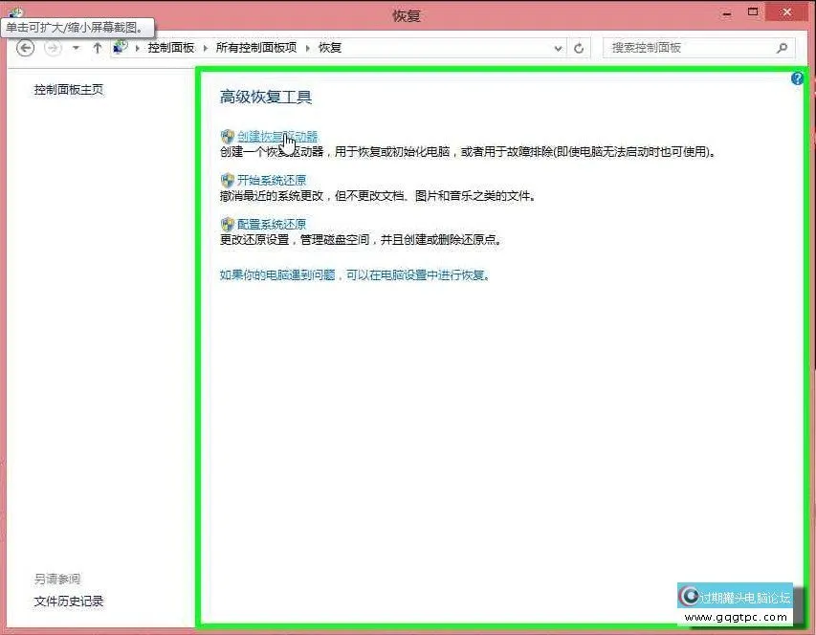Expand the address bar history dropdown

tap(558, 48)
